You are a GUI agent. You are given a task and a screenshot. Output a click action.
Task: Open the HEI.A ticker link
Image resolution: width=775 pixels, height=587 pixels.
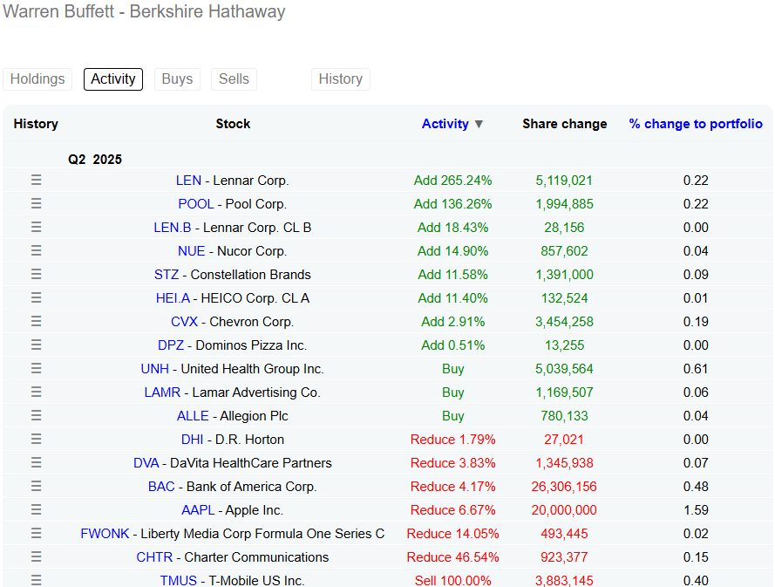173,298
